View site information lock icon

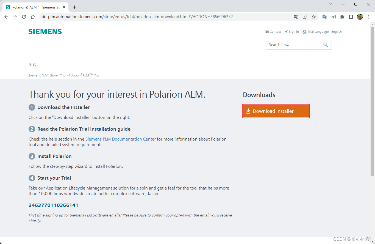43,17
